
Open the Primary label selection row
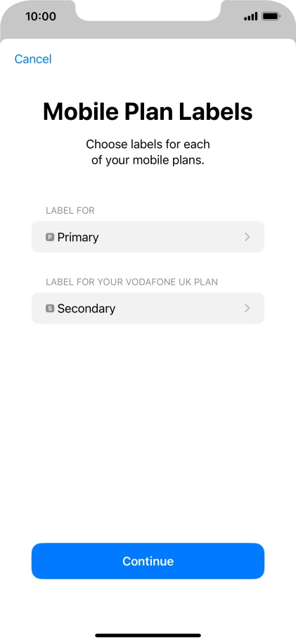(x=148, y=237)
